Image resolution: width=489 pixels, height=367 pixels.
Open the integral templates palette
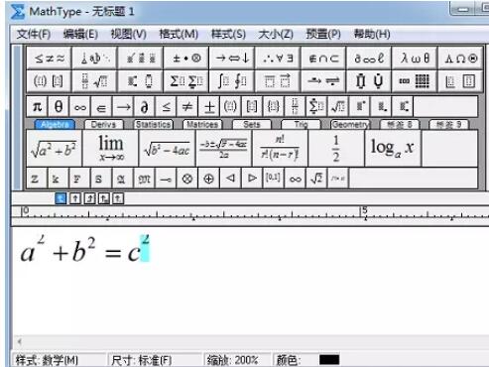pos(232,80)
